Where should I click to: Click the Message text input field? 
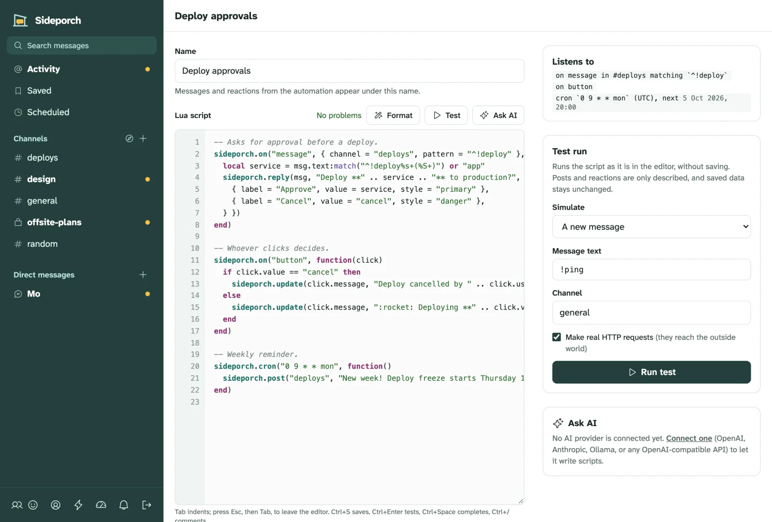coord(651,269)
